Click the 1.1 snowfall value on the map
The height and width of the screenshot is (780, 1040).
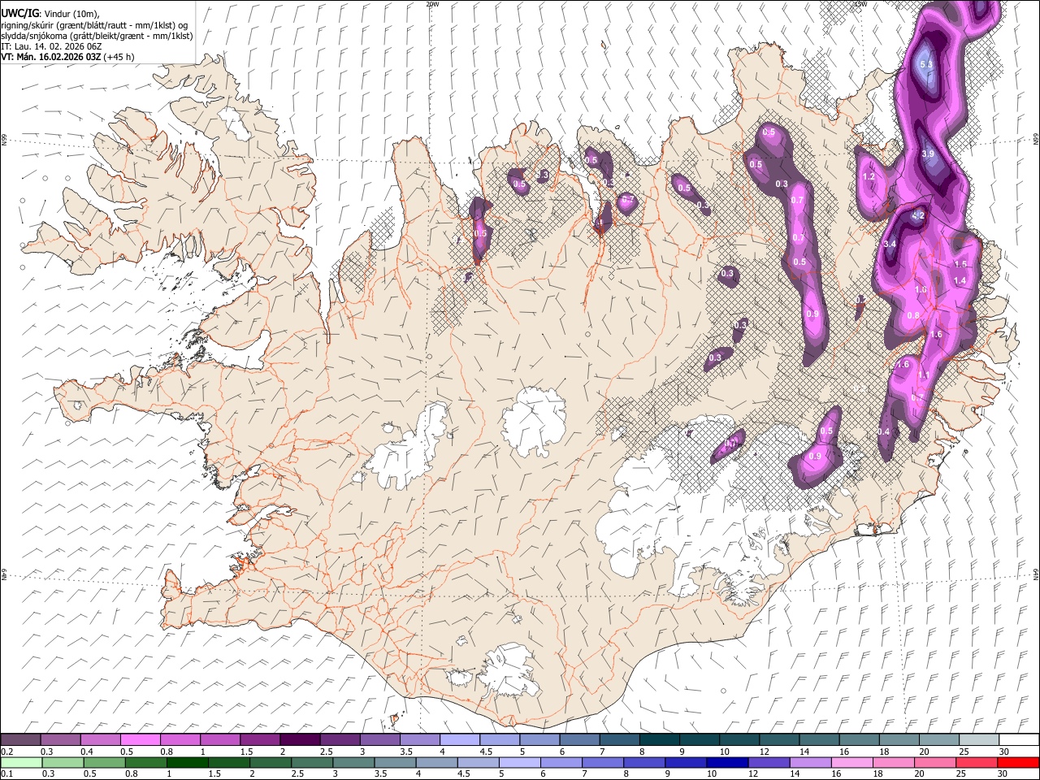click(x=923, y=375)
